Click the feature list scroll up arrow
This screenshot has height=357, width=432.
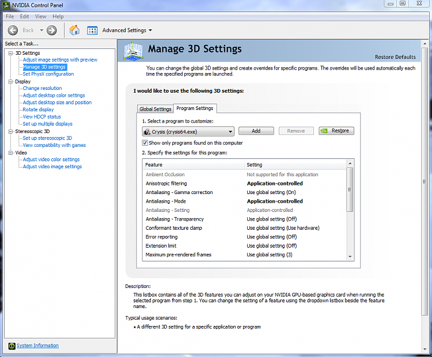coord(350,164)
